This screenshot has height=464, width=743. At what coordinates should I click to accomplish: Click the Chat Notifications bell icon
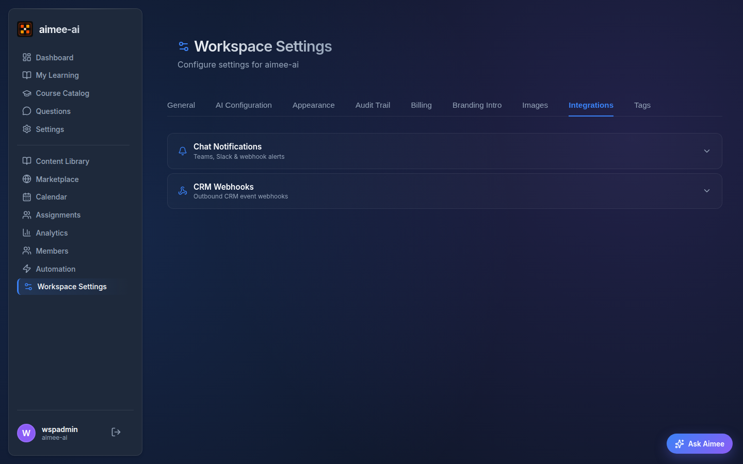click(183, 151)
